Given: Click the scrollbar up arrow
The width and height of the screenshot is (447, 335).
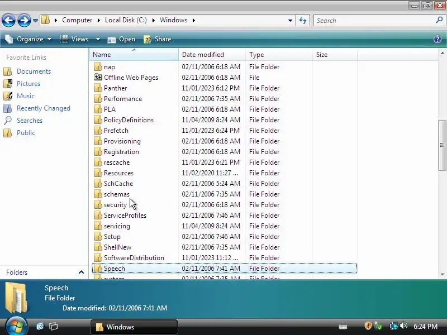Looking at the screenshot, I should click(443, 53).
